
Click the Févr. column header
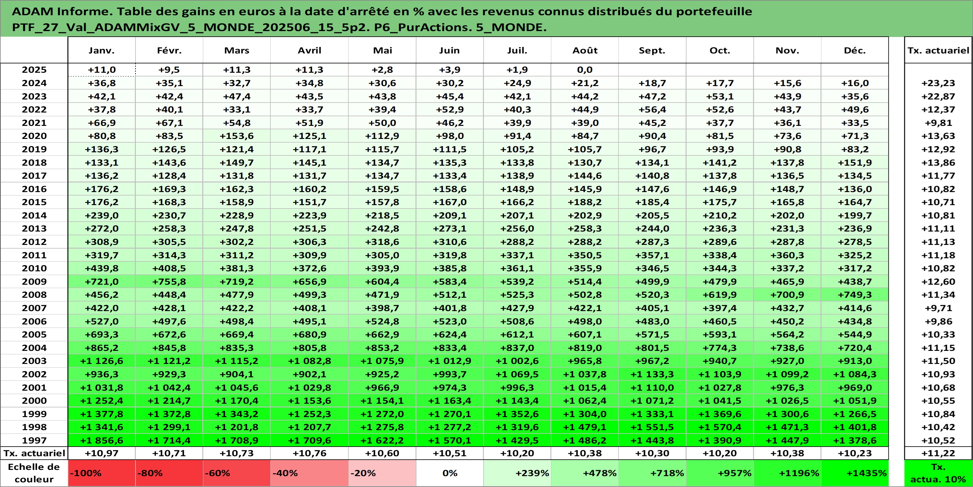click(169, 50)
